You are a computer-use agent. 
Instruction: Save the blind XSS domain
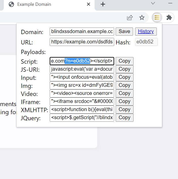click(124, 32)
